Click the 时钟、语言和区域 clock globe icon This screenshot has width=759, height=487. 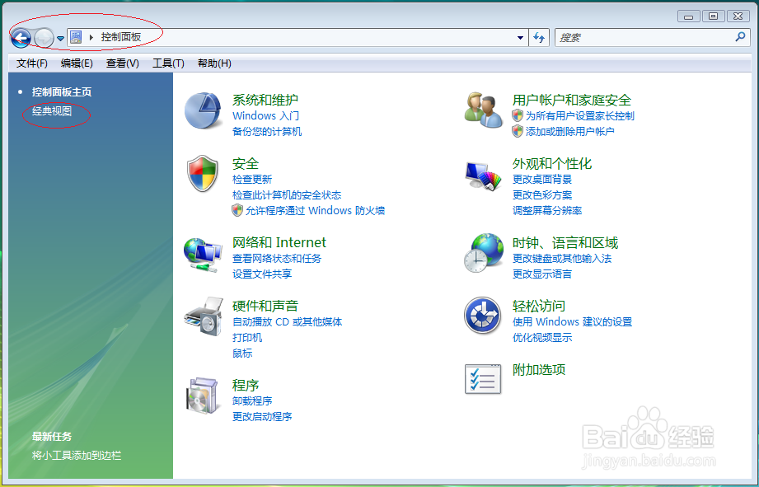(483, 253)
